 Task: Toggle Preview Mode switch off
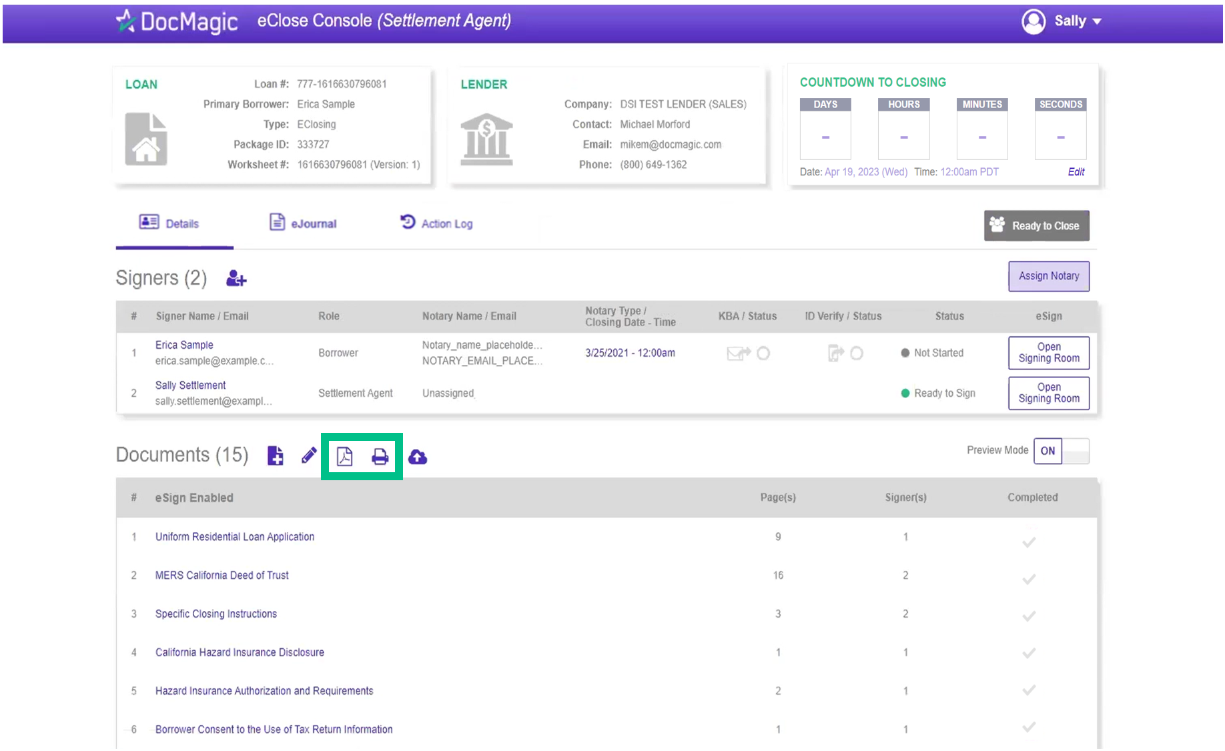[1061, 451]
